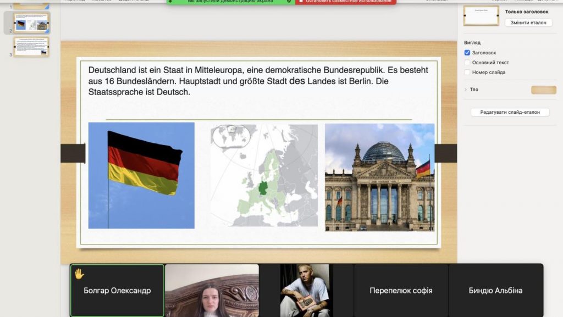Screen dimensions: 563x317
Task: Select the Reichstag building photo on slide
Action: click(379, 177)
